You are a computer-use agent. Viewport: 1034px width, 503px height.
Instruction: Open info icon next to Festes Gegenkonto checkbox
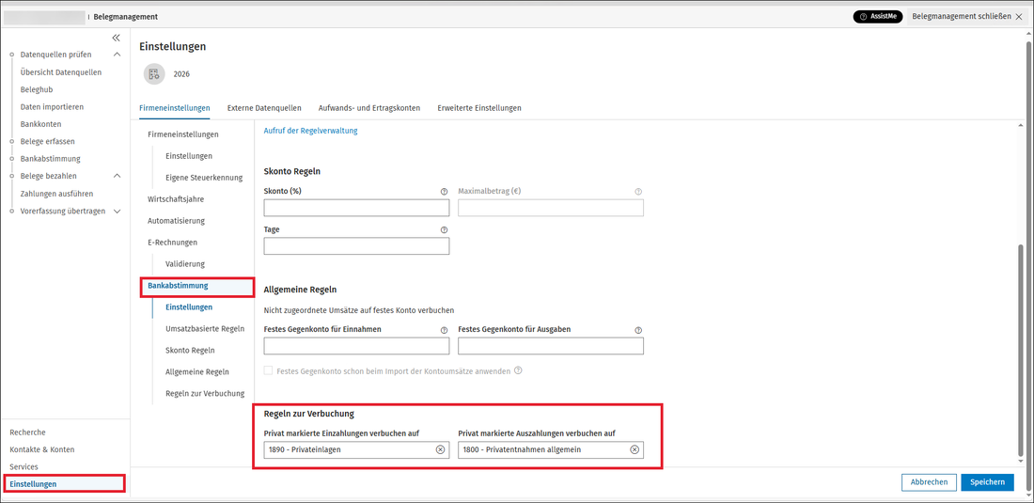(x=518, y=370)
